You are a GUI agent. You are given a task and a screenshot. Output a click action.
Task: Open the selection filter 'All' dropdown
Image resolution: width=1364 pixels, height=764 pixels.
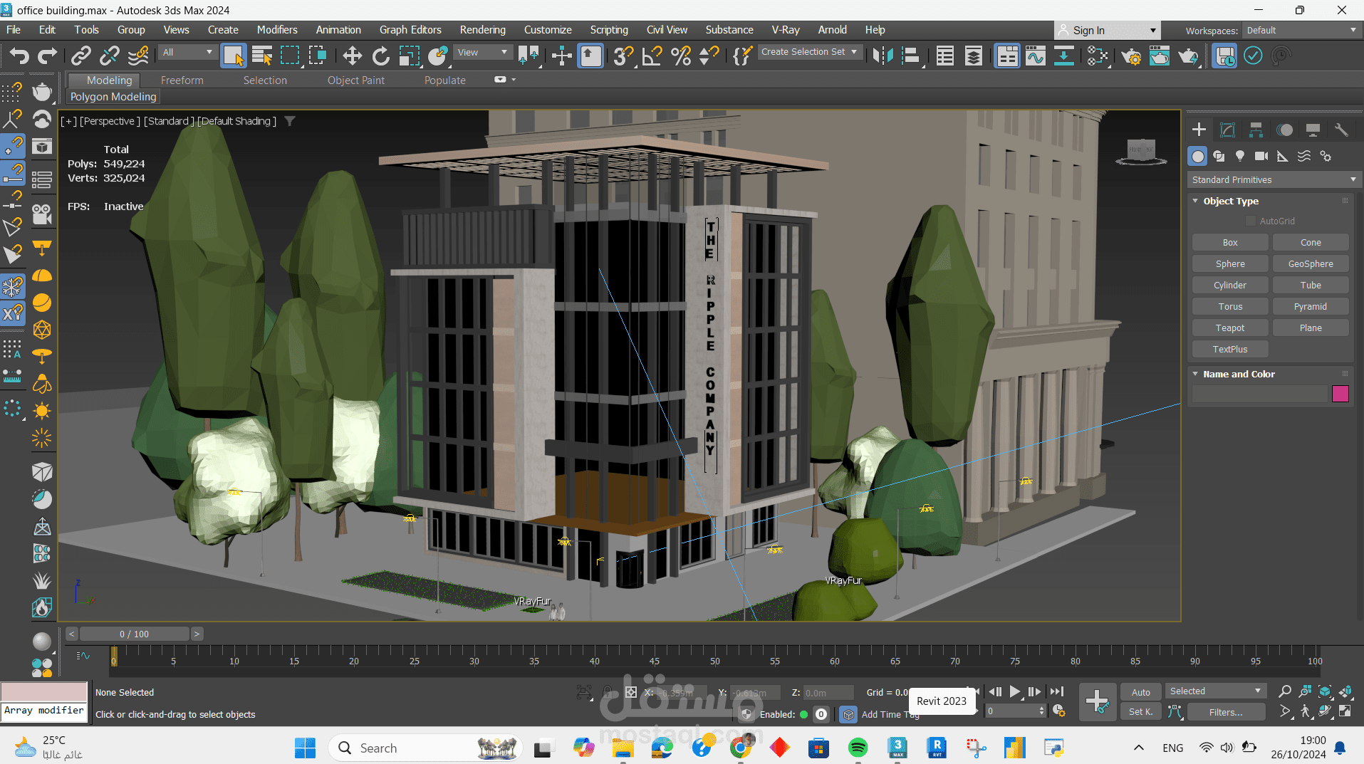tap(187, 52)
